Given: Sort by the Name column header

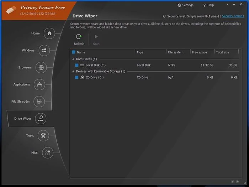Looking at the screenshot, I should pyautogui.click(x=81, y=52).
